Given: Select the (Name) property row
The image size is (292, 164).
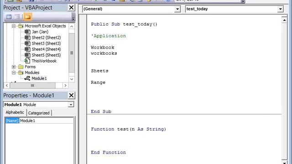Looking at the screenshot, I should pyautogui.click(x=12, y=121).
